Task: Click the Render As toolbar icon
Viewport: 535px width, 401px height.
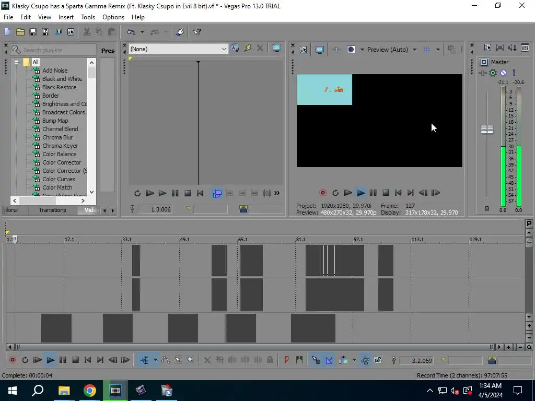Action: tap(58, 32)
